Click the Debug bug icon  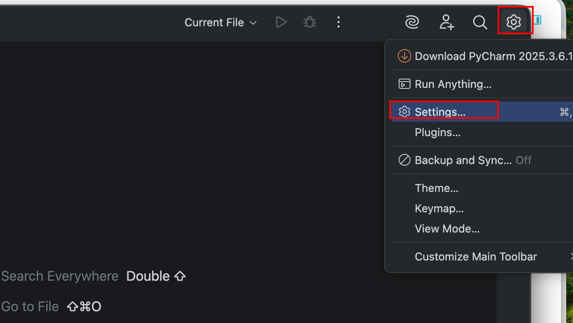(310, 22)
